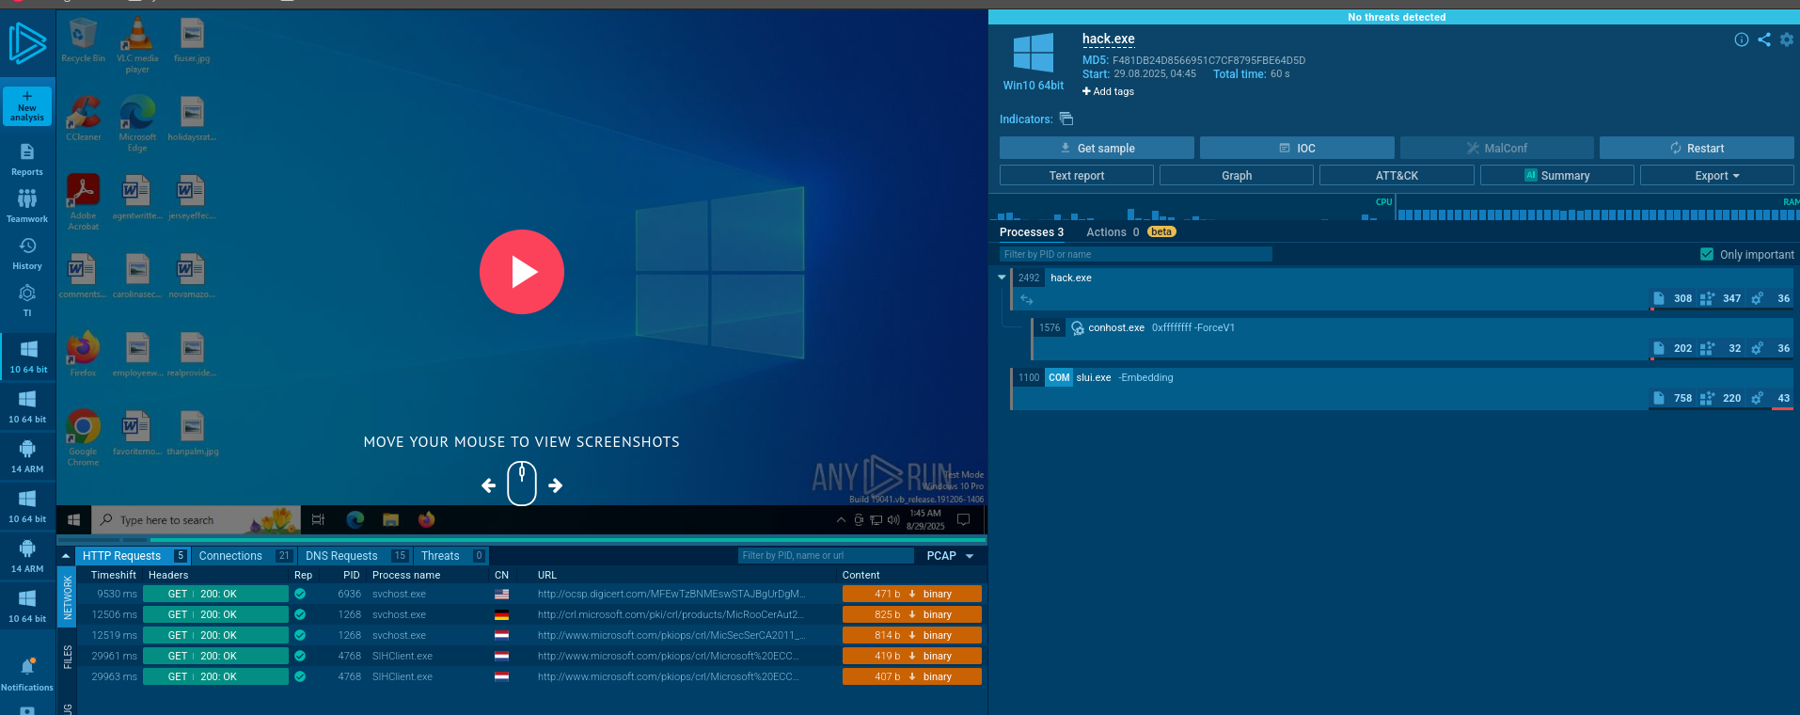Click the Windows Start button in the VM taskbar
The image size is (1800, 715).
(x=74, y=519)
